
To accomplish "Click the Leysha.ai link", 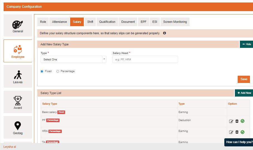I will 10,147.
